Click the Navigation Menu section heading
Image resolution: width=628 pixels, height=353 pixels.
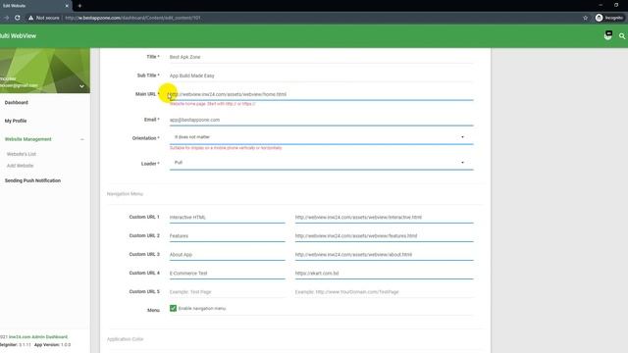pyautogui.click(x=125, y=194)
